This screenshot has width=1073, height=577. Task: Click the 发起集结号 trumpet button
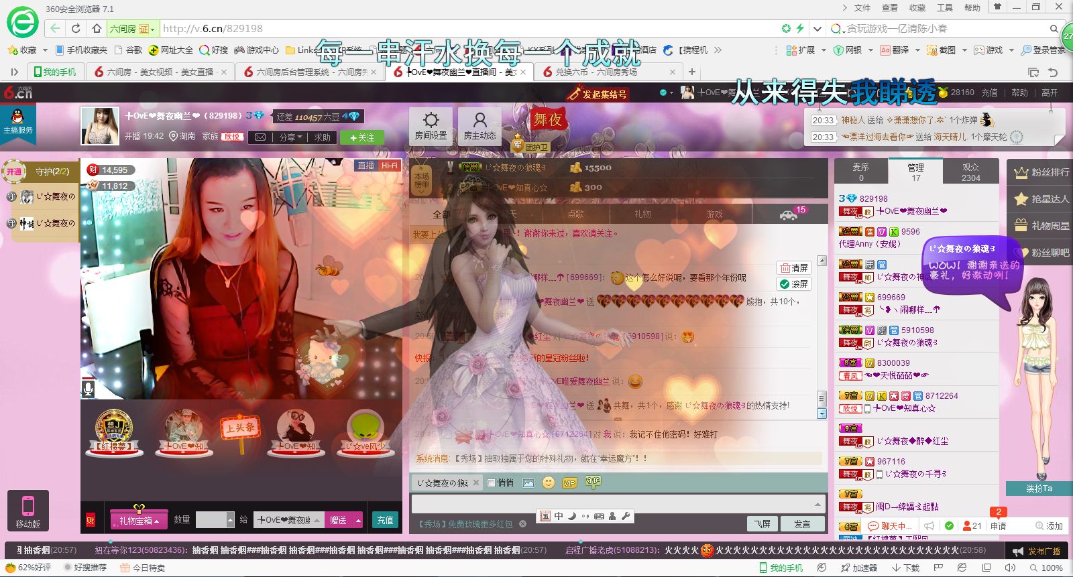[x=596, y=94]
